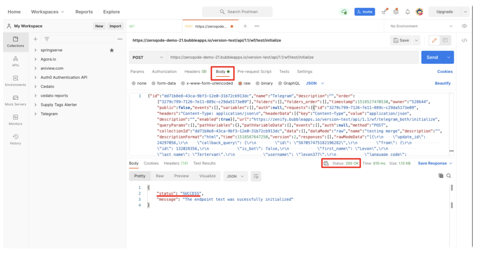Open the Monitors sidebar panel

coord(15,120)
